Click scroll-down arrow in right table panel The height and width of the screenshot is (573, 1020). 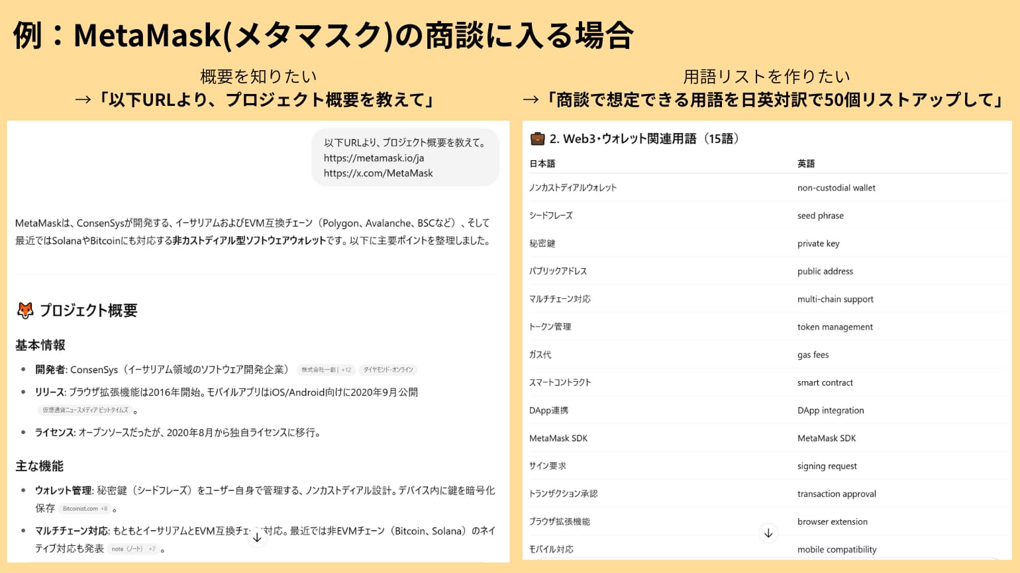click(768, 533)
